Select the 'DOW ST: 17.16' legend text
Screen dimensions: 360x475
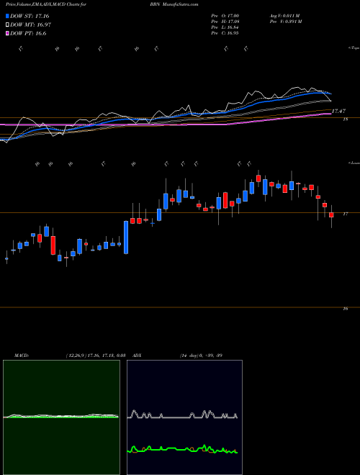coord(30,16)
